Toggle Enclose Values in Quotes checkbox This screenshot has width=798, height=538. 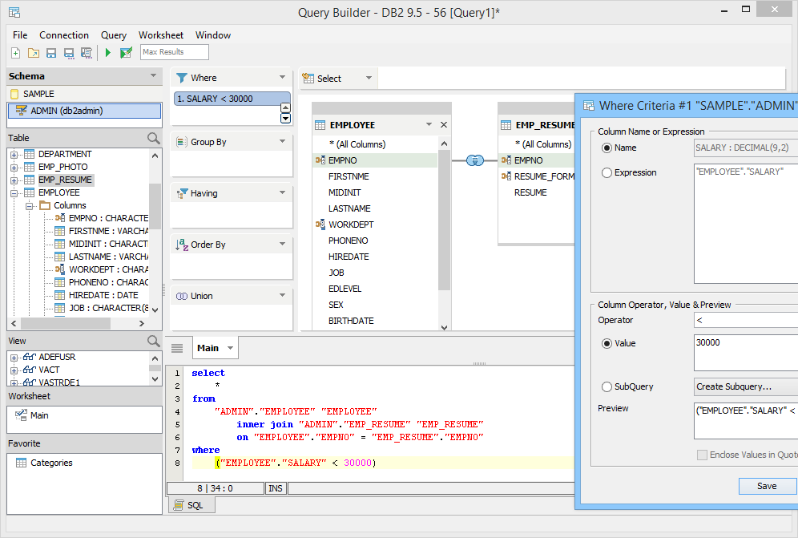pyautogui.click(x=702, y=455)
